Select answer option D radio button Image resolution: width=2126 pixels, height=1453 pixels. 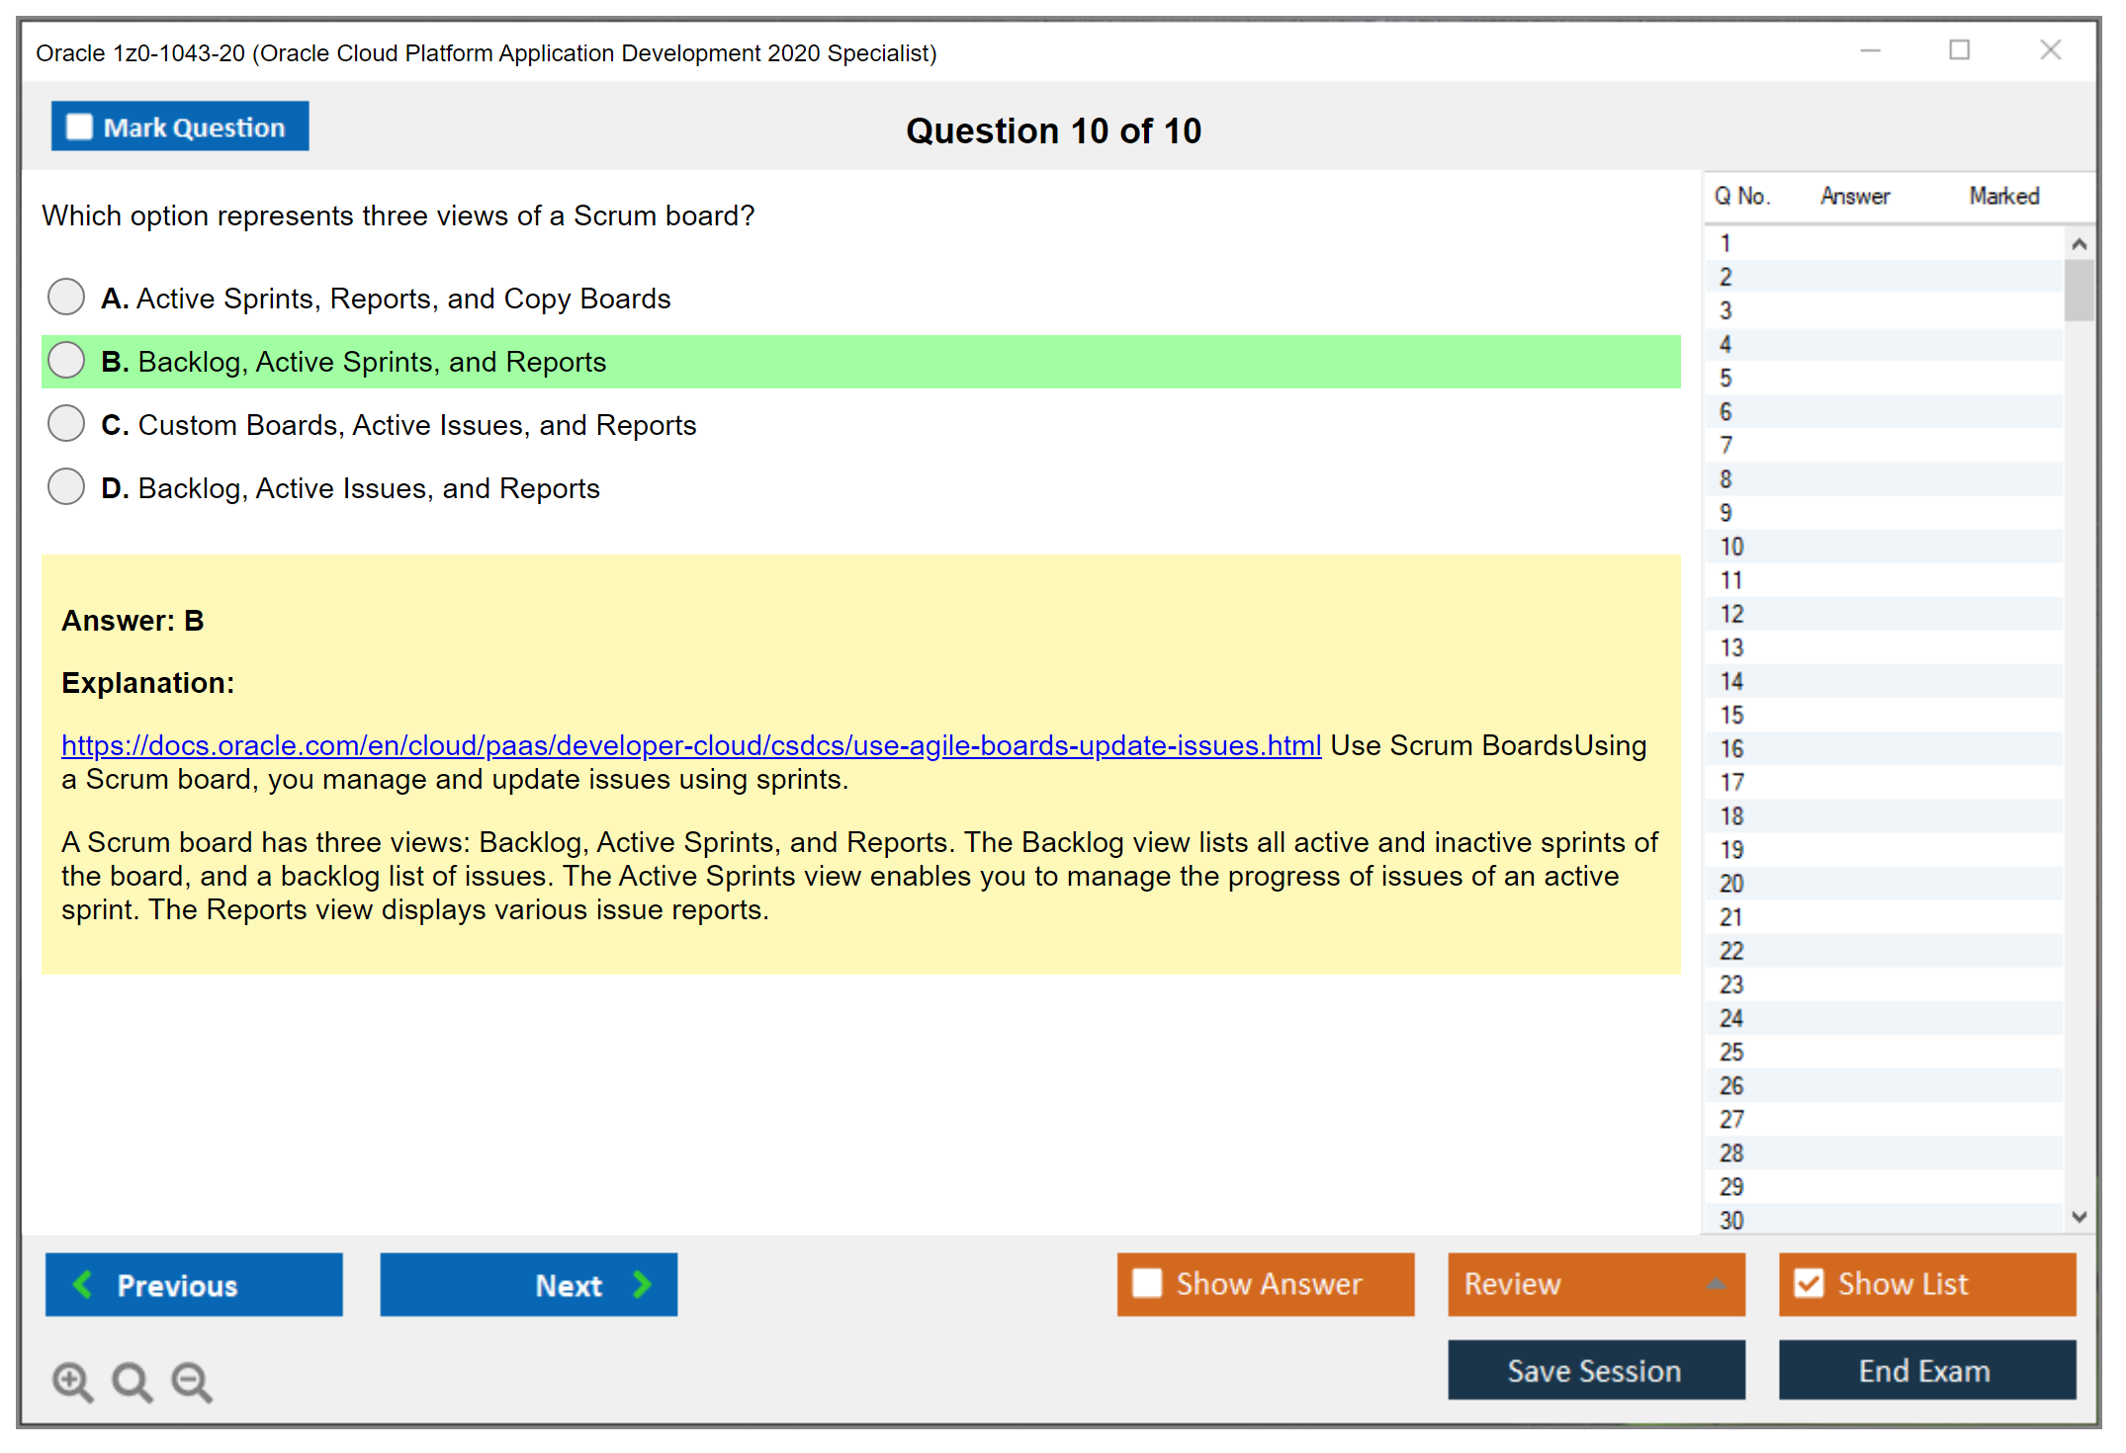pyautogui.click(x=65, y=486)
